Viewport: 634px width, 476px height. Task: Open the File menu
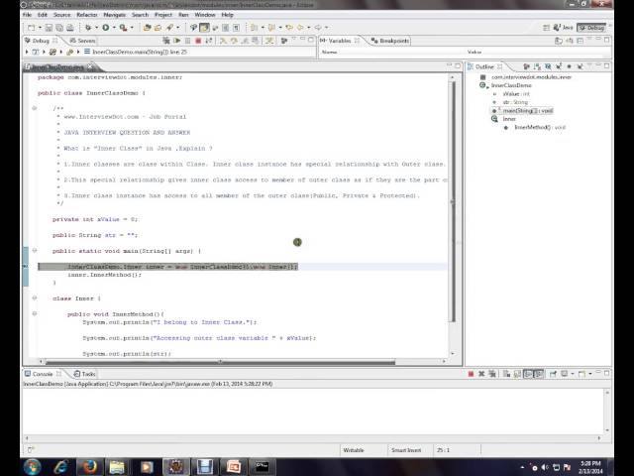[27, 15]
